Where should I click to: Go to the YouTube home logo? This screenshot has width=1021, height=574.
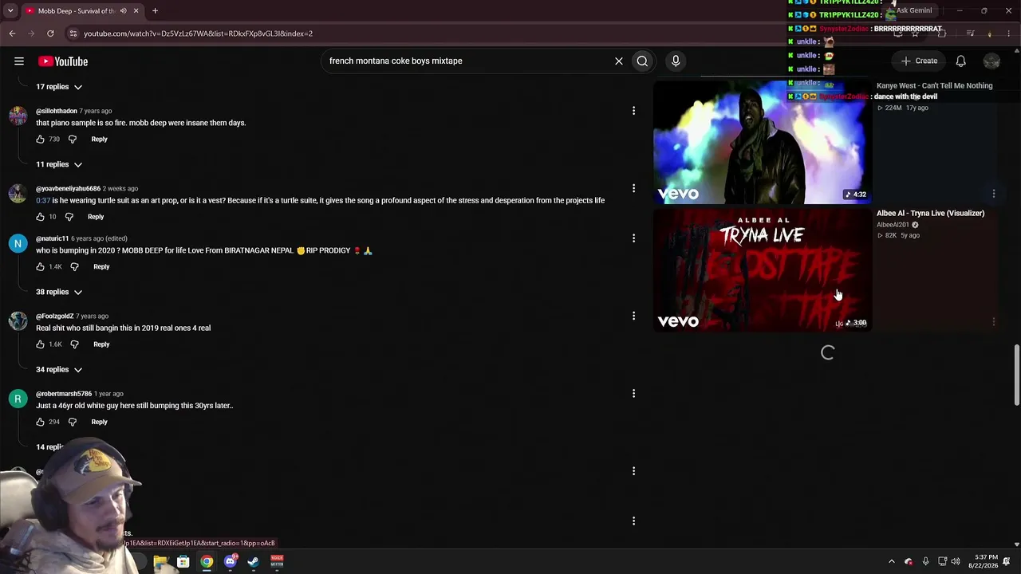pos(62,61)
